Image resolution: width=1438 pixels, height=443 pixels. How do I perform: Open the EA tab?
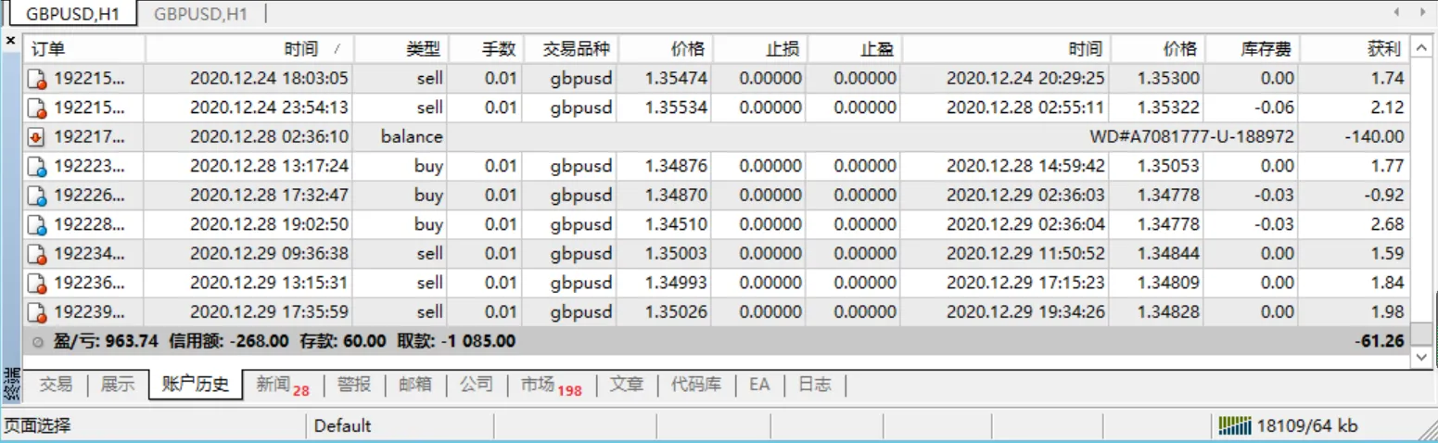759,384
